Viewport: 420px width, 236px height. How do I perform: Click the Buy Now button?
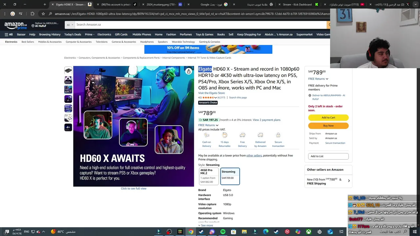(x=328, y=126)
